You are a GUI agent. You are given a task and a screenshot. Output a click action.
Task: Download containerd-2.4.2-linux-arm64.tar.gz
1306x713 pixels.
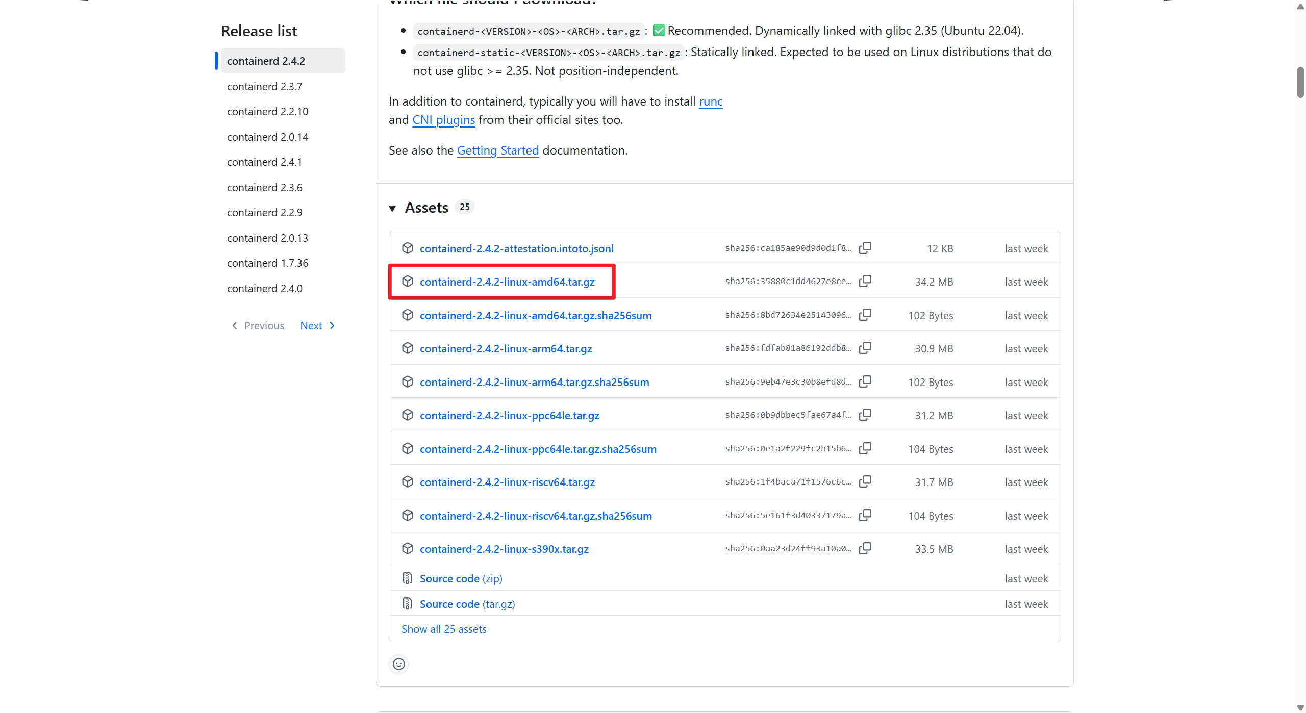coord(506,348)
